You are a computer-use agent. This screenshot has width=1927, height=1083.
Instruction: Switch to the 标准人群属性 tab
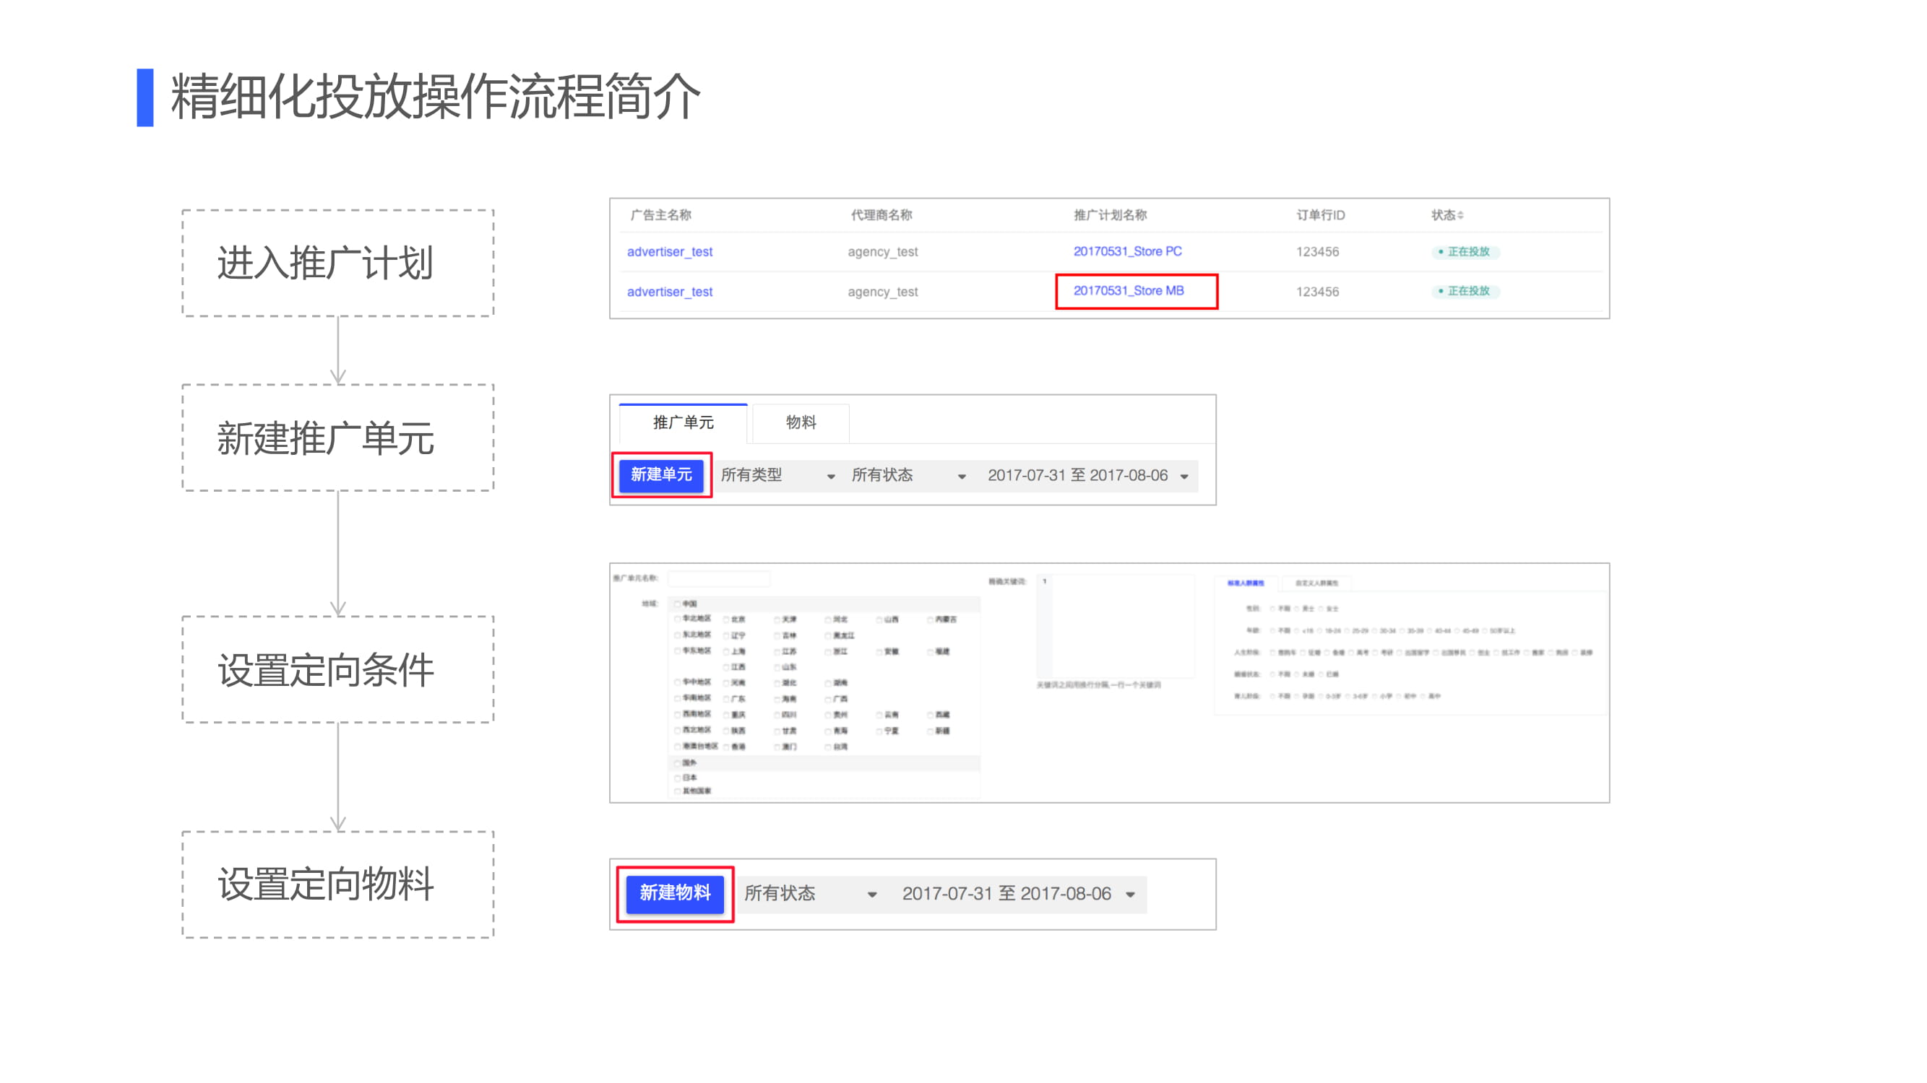tap(1246, 583)
